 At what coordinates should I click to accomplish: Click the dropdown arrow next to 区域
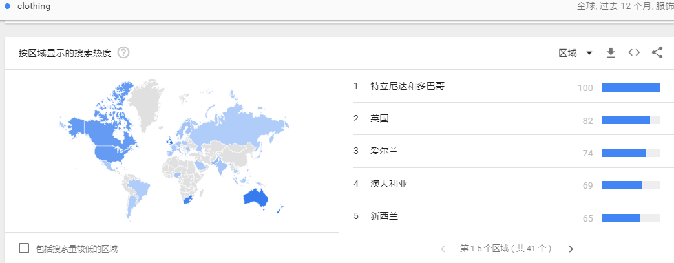[x=589, y=53]
